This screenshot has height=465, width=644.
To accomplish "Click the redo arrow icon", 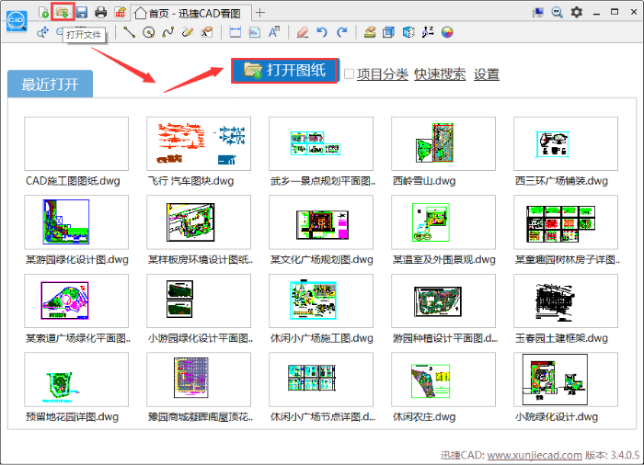I will pyautogui.click(x=342, y=33).
